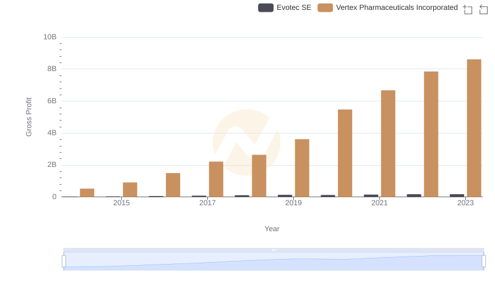Click the Vertex Pharmaceuticals orange color swatch
The width and height of the screenshot is (495, 285).
pos(325,7)
